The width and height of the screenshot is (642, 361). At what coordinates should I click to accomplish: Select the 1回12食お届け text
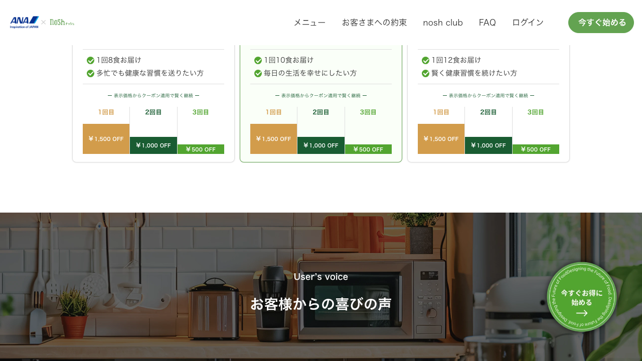456,60
